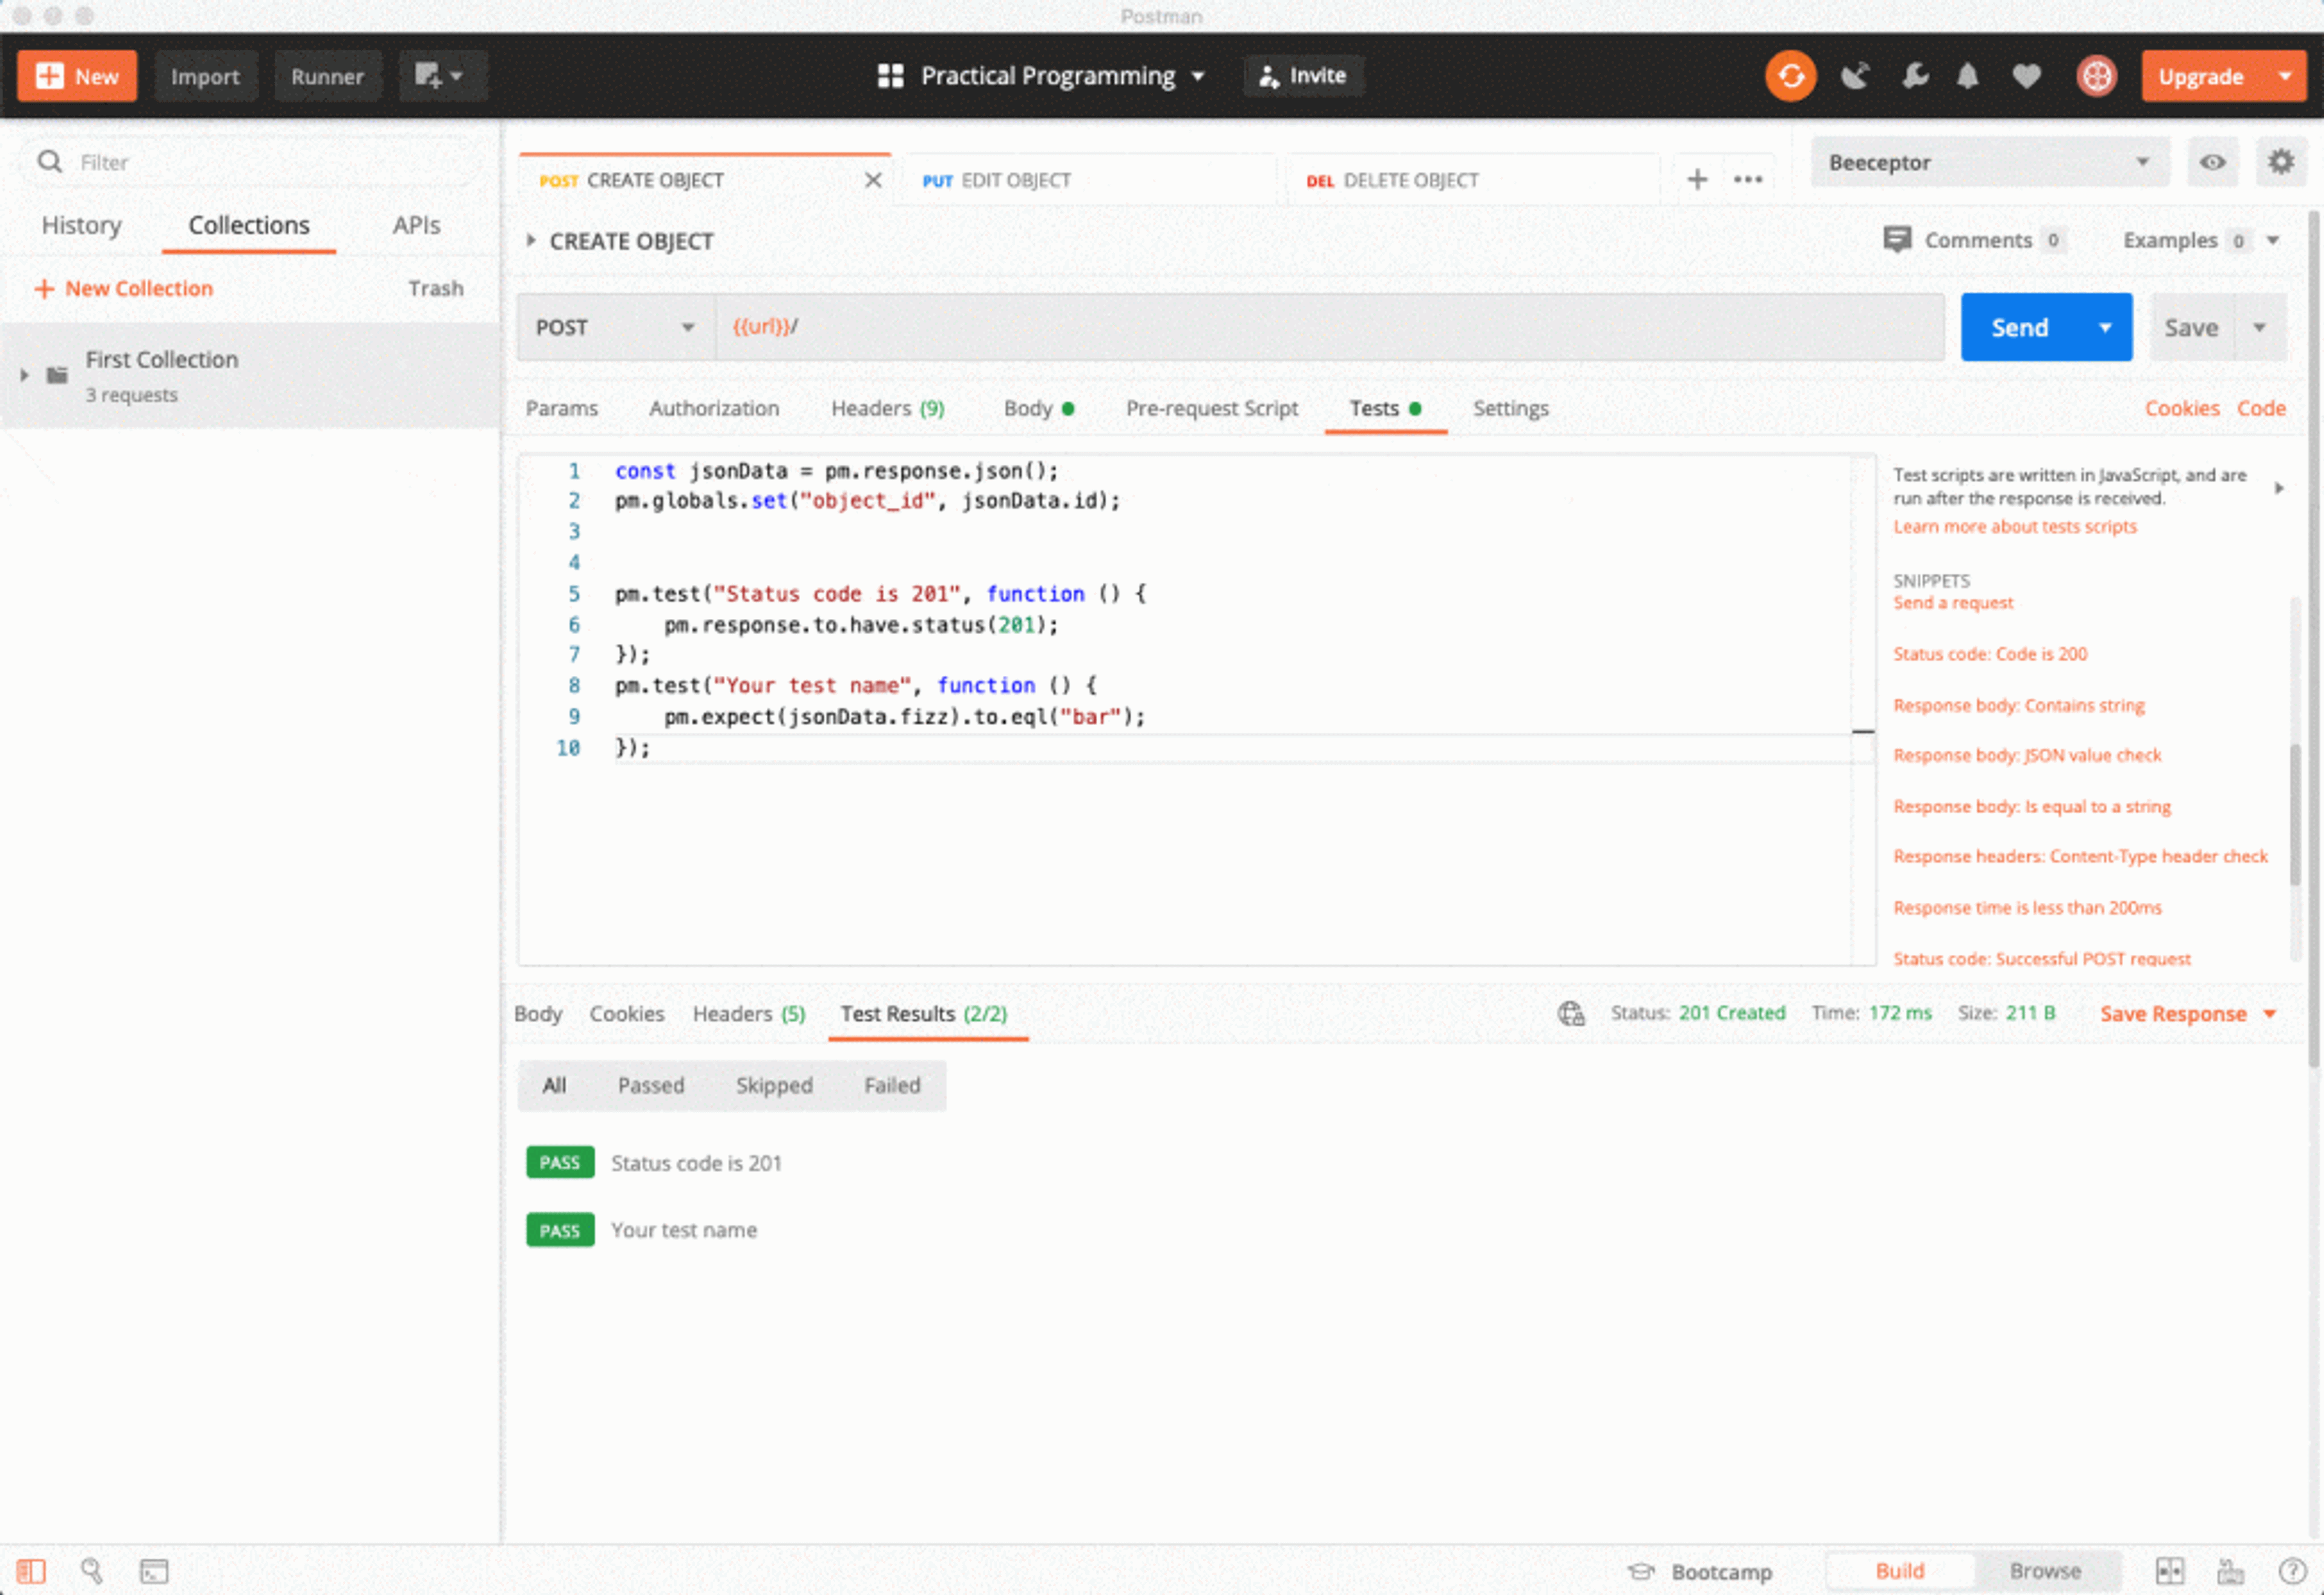Toggle two-pane view icon in status bar
Viewport: 2324px width, 1595px height.
pos(2169,1571)
